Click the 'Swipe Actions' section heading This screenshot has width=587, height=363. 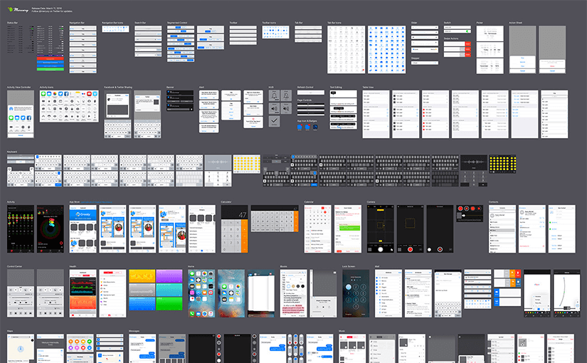[x=451, y=38]
